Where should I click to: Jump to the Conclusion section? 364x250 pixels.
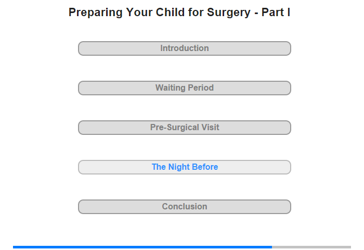184,207
